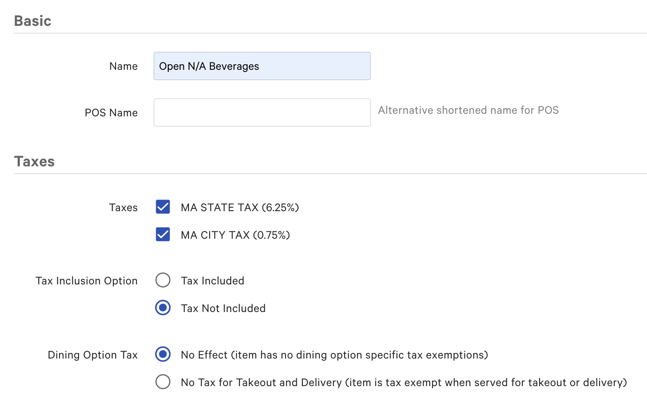
Task: Click the No Effect option label text
Action: coord(334,355)
